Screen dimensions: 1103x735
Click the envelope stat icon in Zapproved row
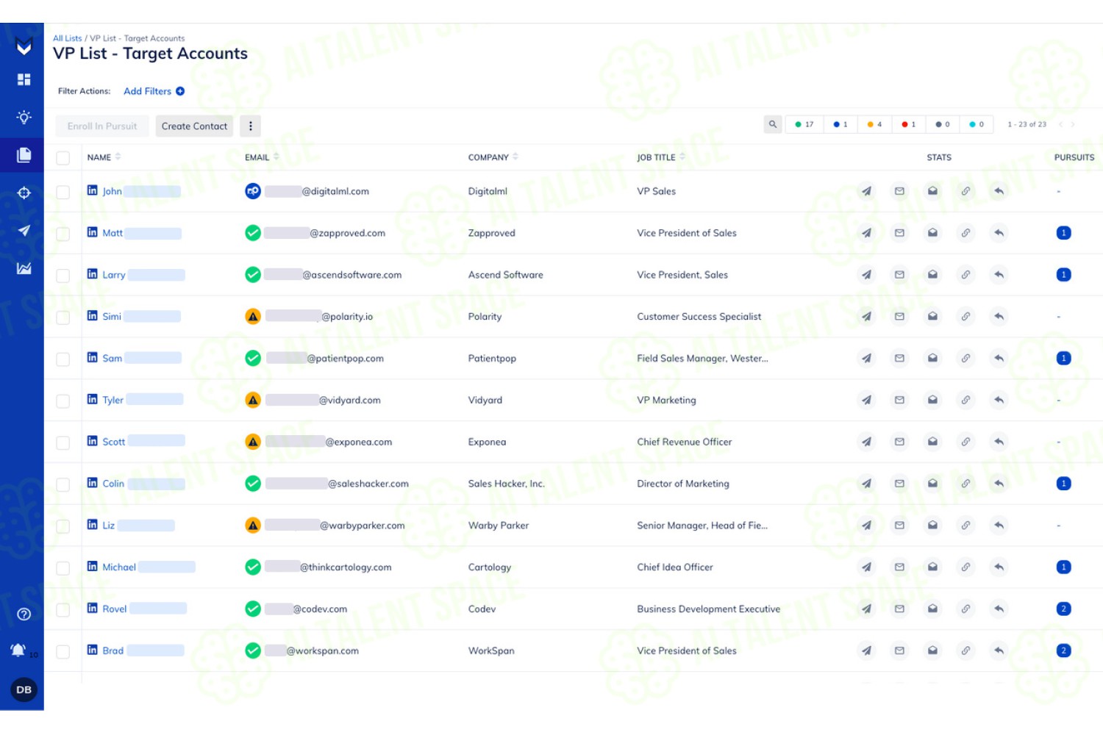coord(899,233)
